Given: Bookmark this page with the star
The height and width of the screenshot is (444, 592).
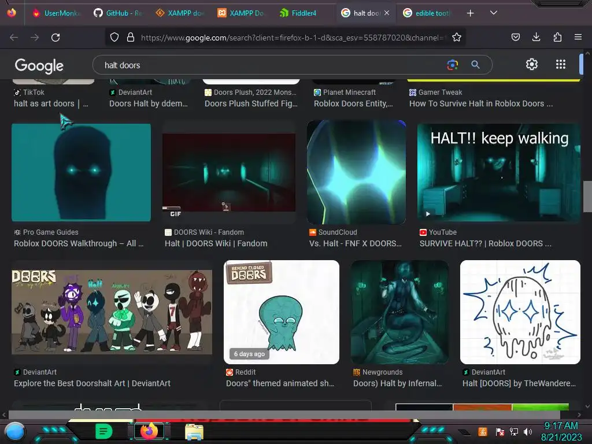Looking at the screenshot, I should [x=457, y=37].
